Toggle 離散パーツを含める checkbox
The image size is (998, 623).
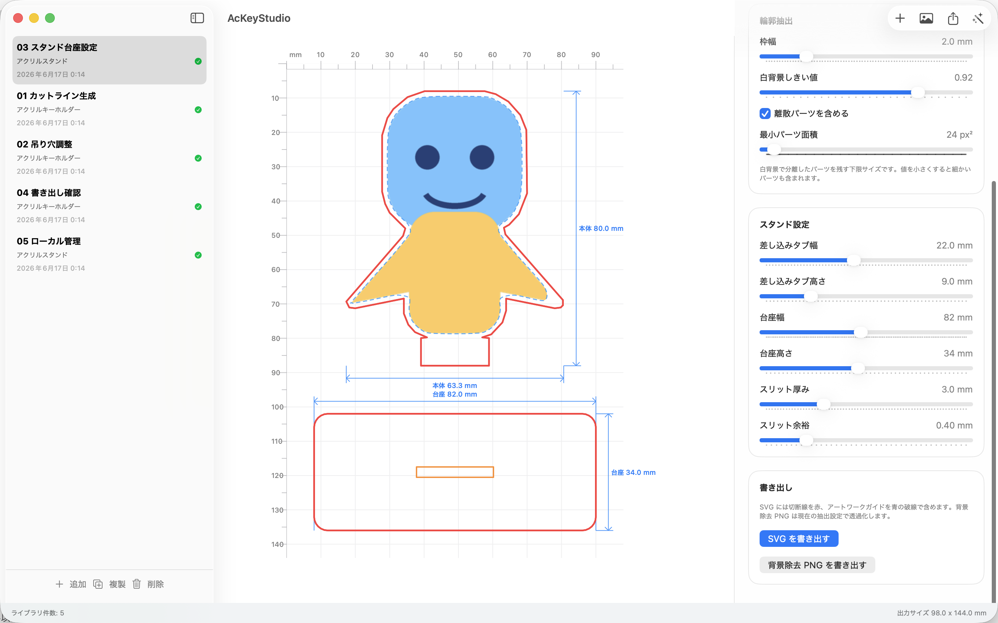click(x=765, y=114)
